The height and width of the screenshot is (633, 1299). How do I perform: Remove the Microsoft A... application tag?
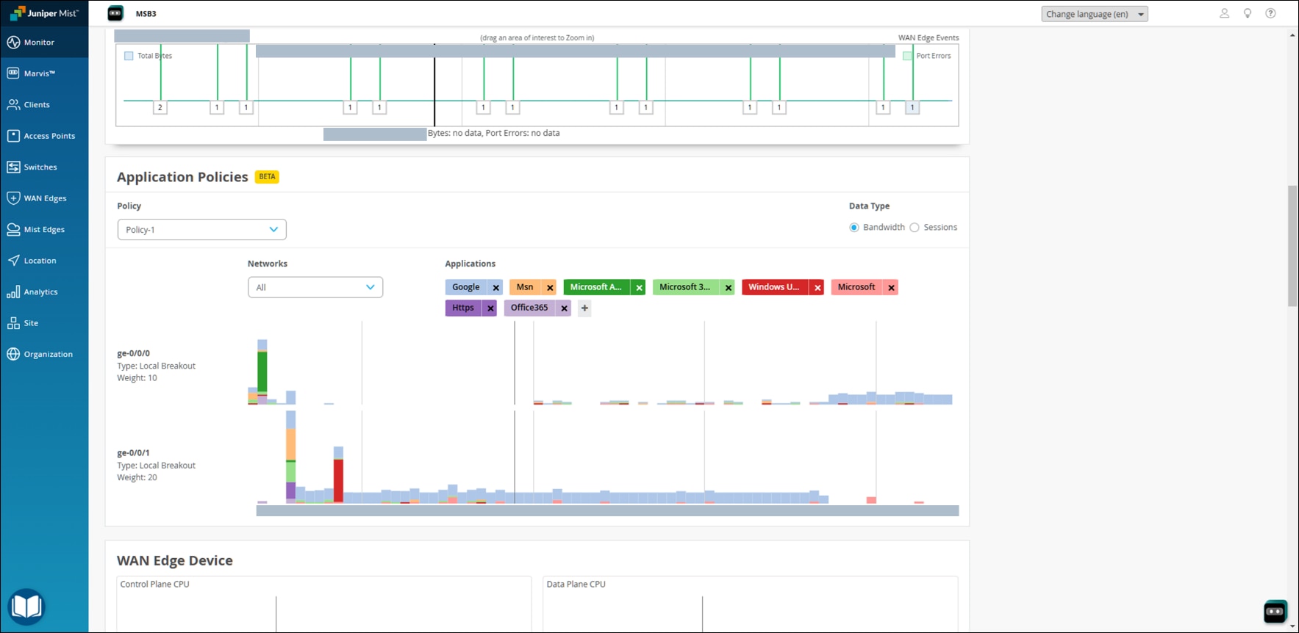(639, 288)
